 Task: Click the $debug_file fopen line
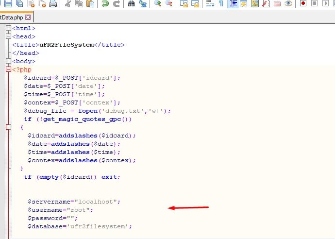click(97, 111)
